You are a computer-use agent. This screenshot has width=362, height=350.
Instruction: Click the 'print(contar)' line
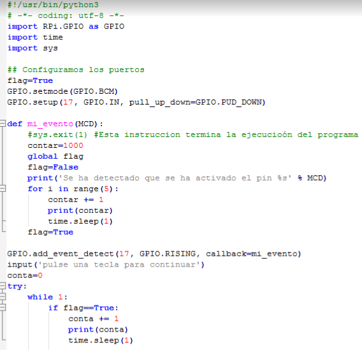80,210
